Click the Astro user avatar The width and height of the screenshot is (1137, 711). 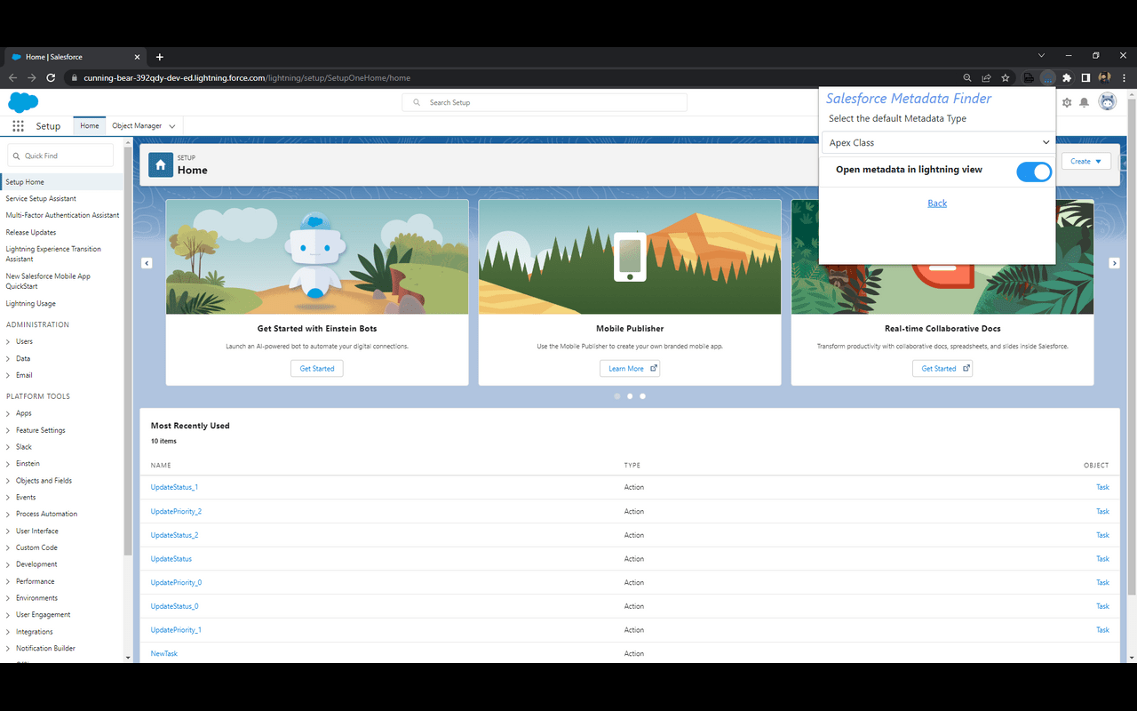click(1107, 101)
